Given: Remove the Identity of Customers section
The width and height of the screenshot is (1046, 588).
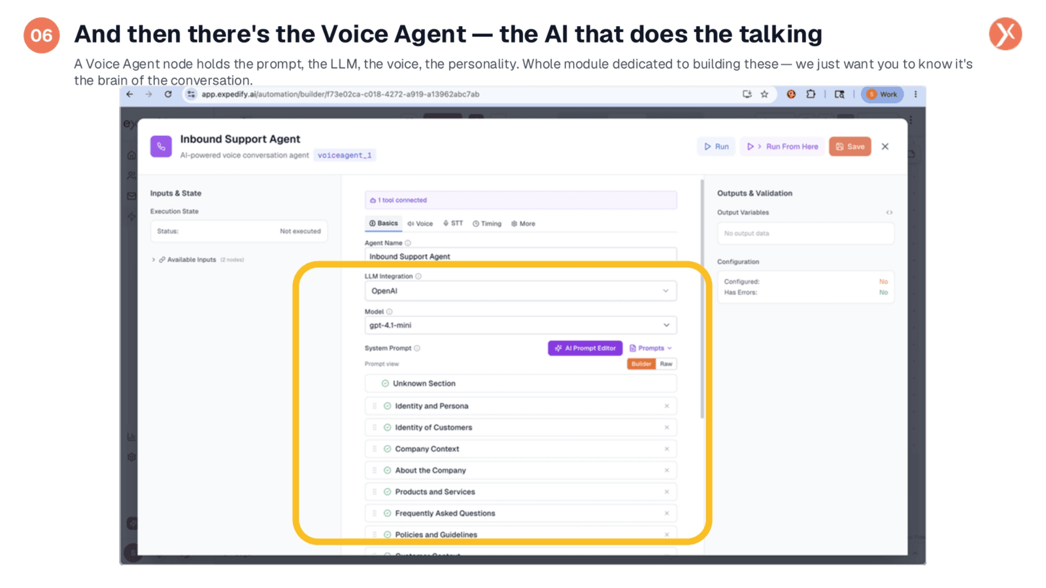Looking at the screenshot, I should tap(667, 427).
